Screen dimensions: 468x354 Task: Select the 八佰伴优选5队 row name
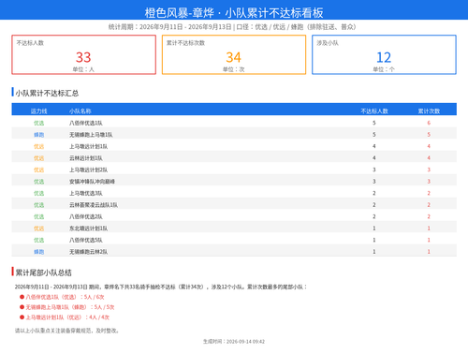86,240
